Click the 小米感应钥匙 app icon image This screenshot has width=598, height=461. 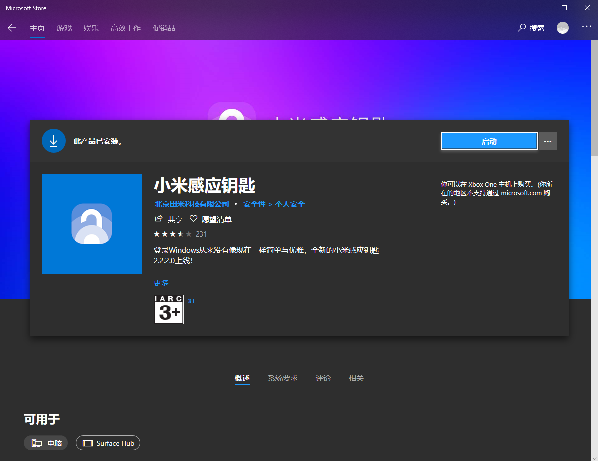pyautogui.click(x=92, y=224)
